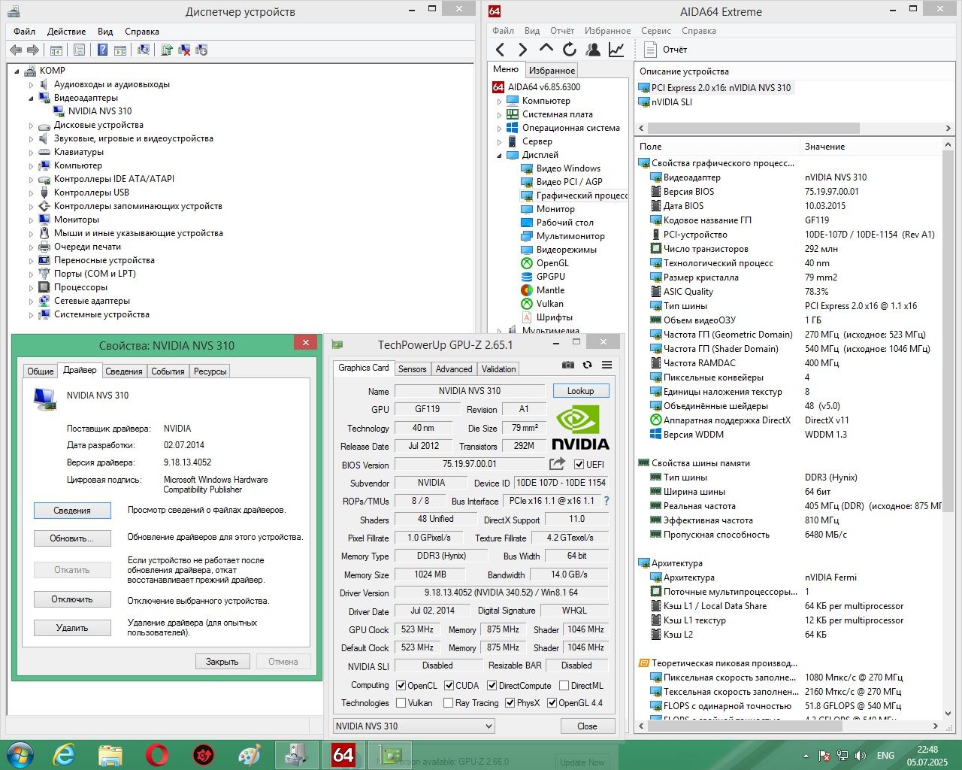Open the AIDA64 graph chart icon
Screen dimensions: 962x770
(616, 50)
